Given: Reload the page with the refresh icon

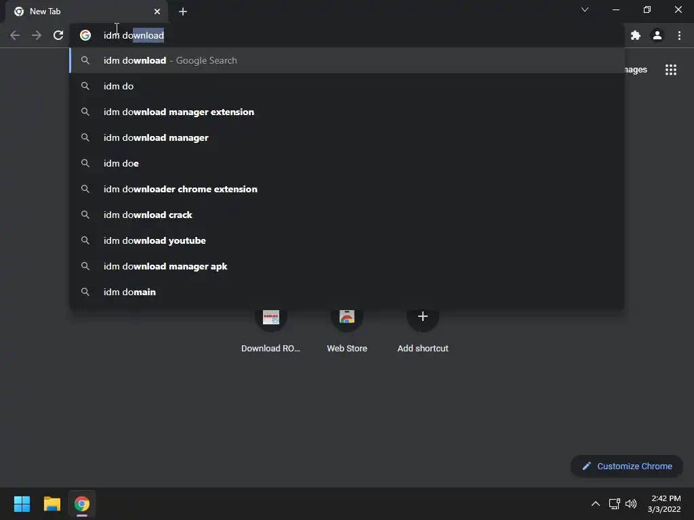Looking at the screenshot, I should [x=58, y=35].
